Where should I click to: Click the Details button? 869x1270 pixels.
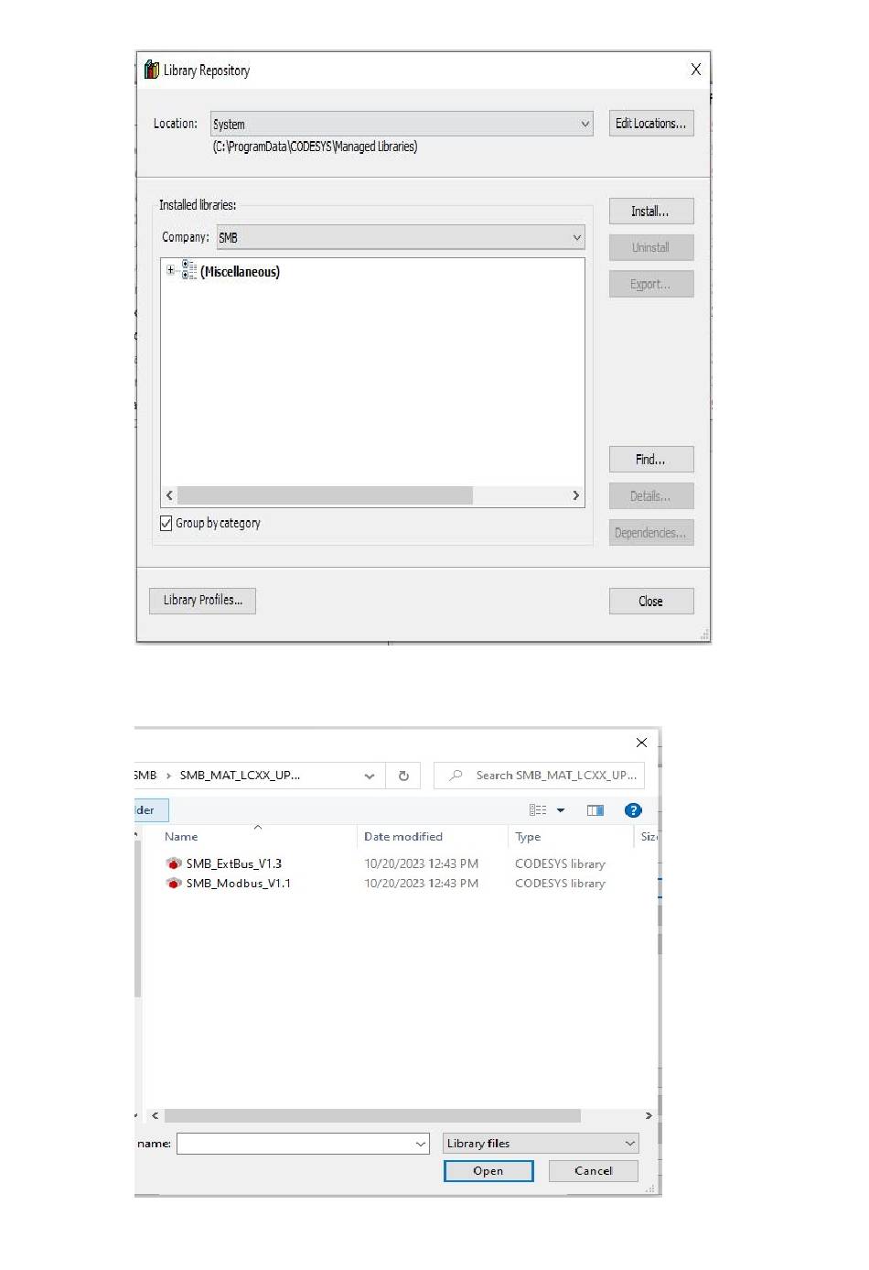(x=651, y=496)
